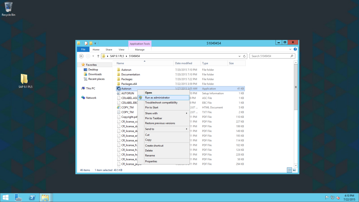Screen dimensions: 359x202
Task: Select the Packages folder name
Action: point(127,79)
